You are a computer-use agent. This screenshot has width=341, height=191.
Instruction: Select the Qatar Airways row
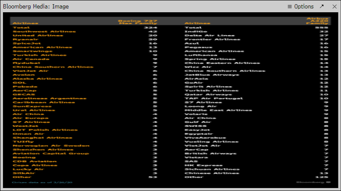pos(256,94)
